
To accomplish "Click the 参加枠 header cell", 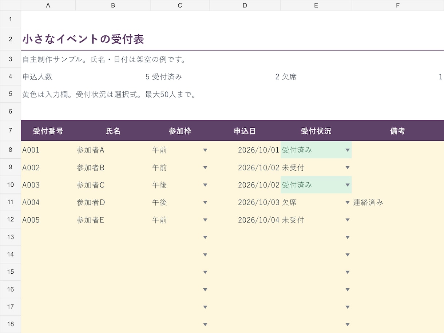I will tap(180, 131).
